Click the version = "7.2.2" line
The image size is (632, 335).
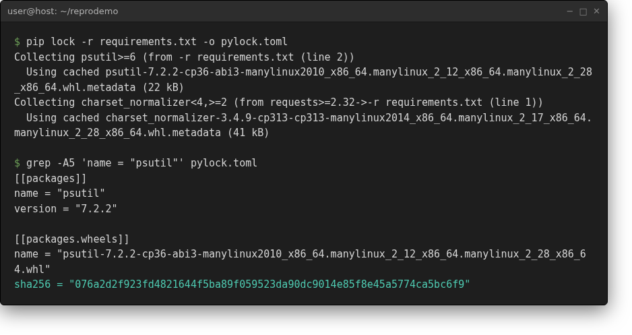tap(66, 208)
